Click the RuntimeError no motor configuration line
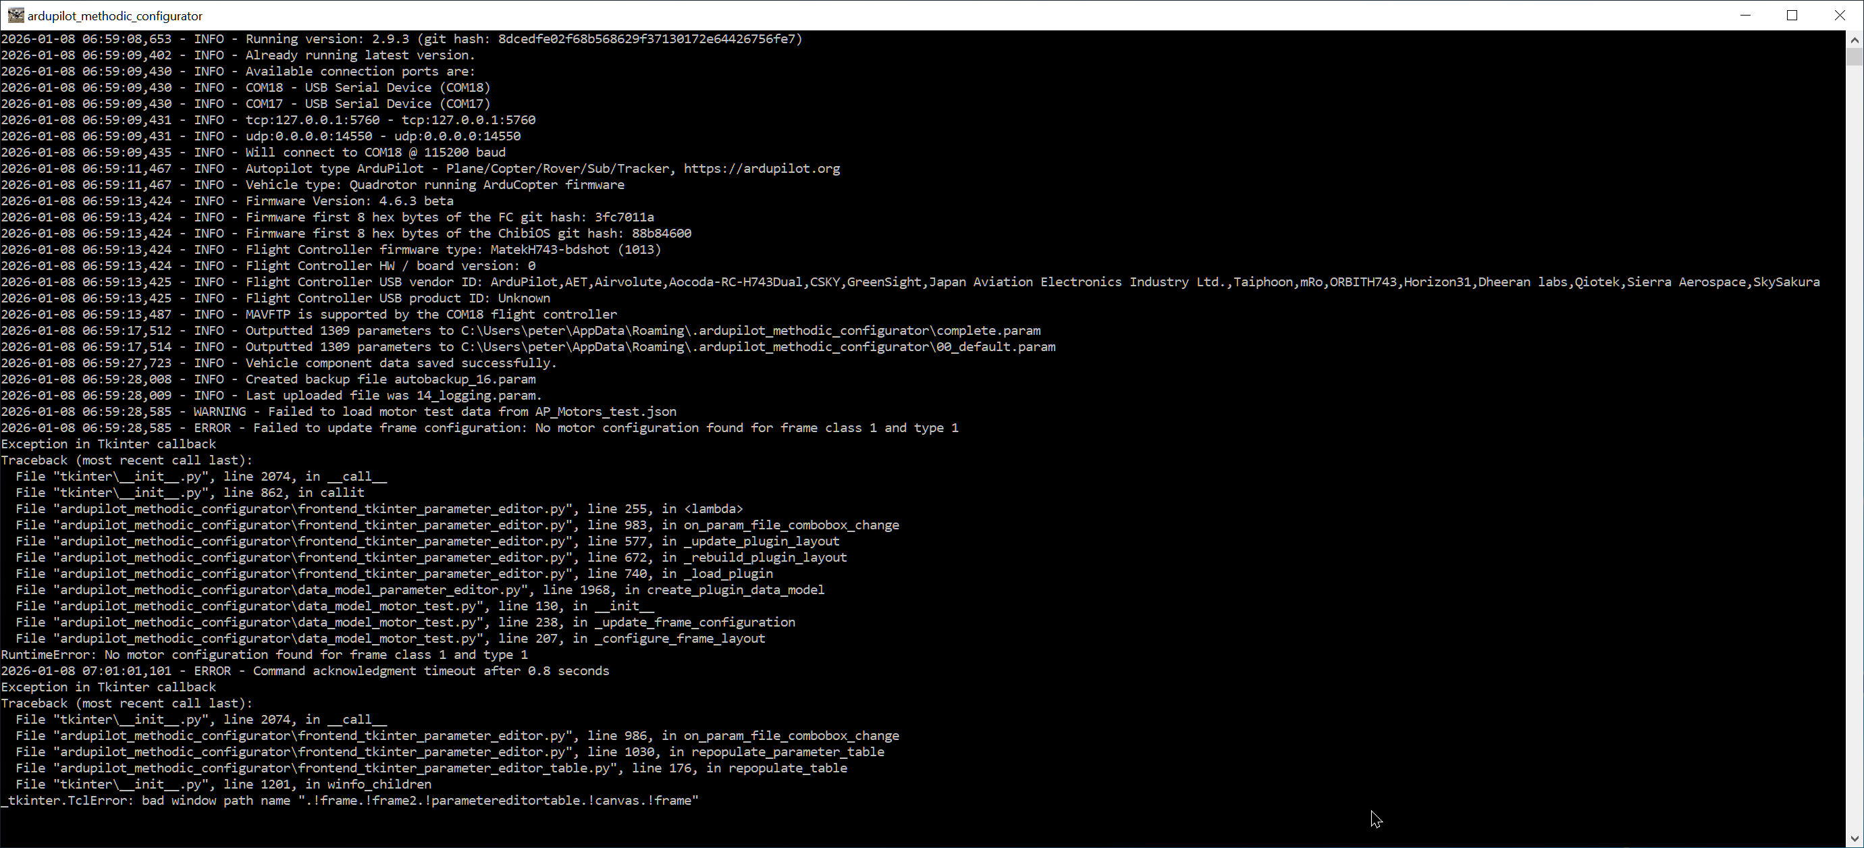 point(264,655)
